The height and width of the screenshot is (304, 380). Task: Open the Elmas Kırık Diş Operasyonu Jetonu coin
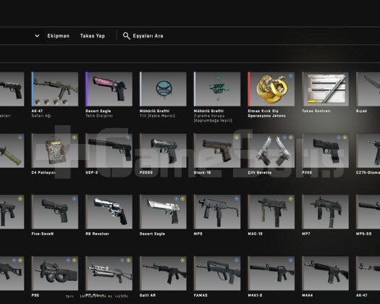point(271,89)
